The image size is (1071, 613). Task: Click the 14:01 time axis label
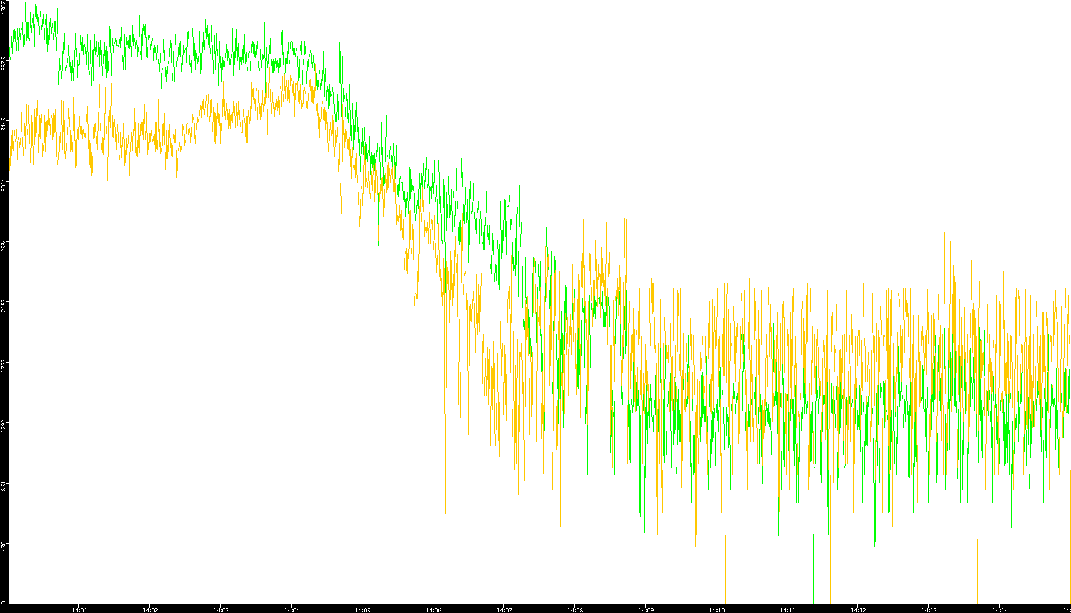tap(79, 609)
